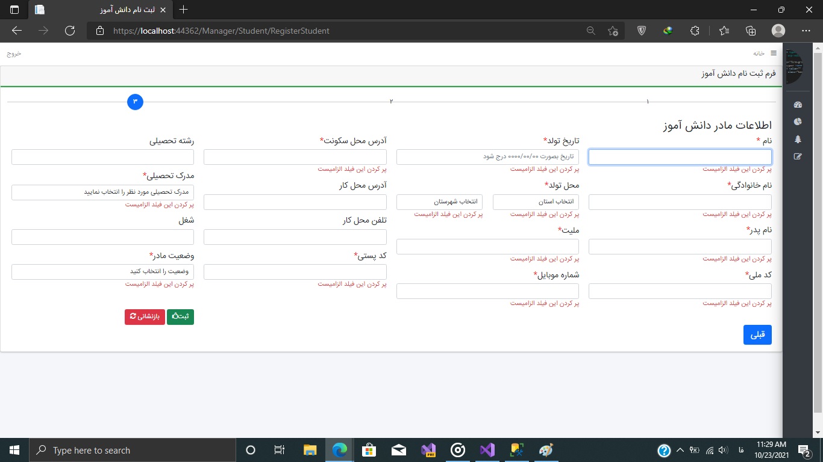Open Edge settings ellipsis menu
This screenshot has width=823, height=462.
[x=806, y=31]
